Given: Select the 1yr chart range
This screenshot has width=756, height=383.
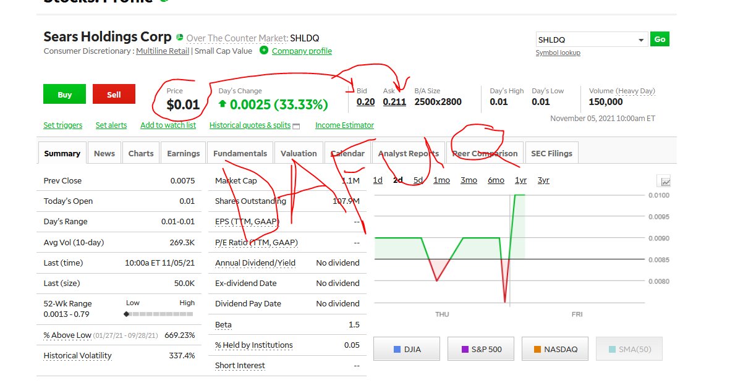Looking at the screenshot, I should pyautogui.click(x=520, y=180).
